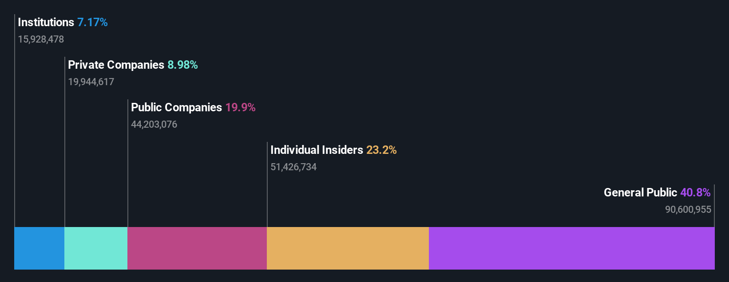Click the Private Companies label
Viewport: 729px width, 282px height.
click(x=116, y=65)
